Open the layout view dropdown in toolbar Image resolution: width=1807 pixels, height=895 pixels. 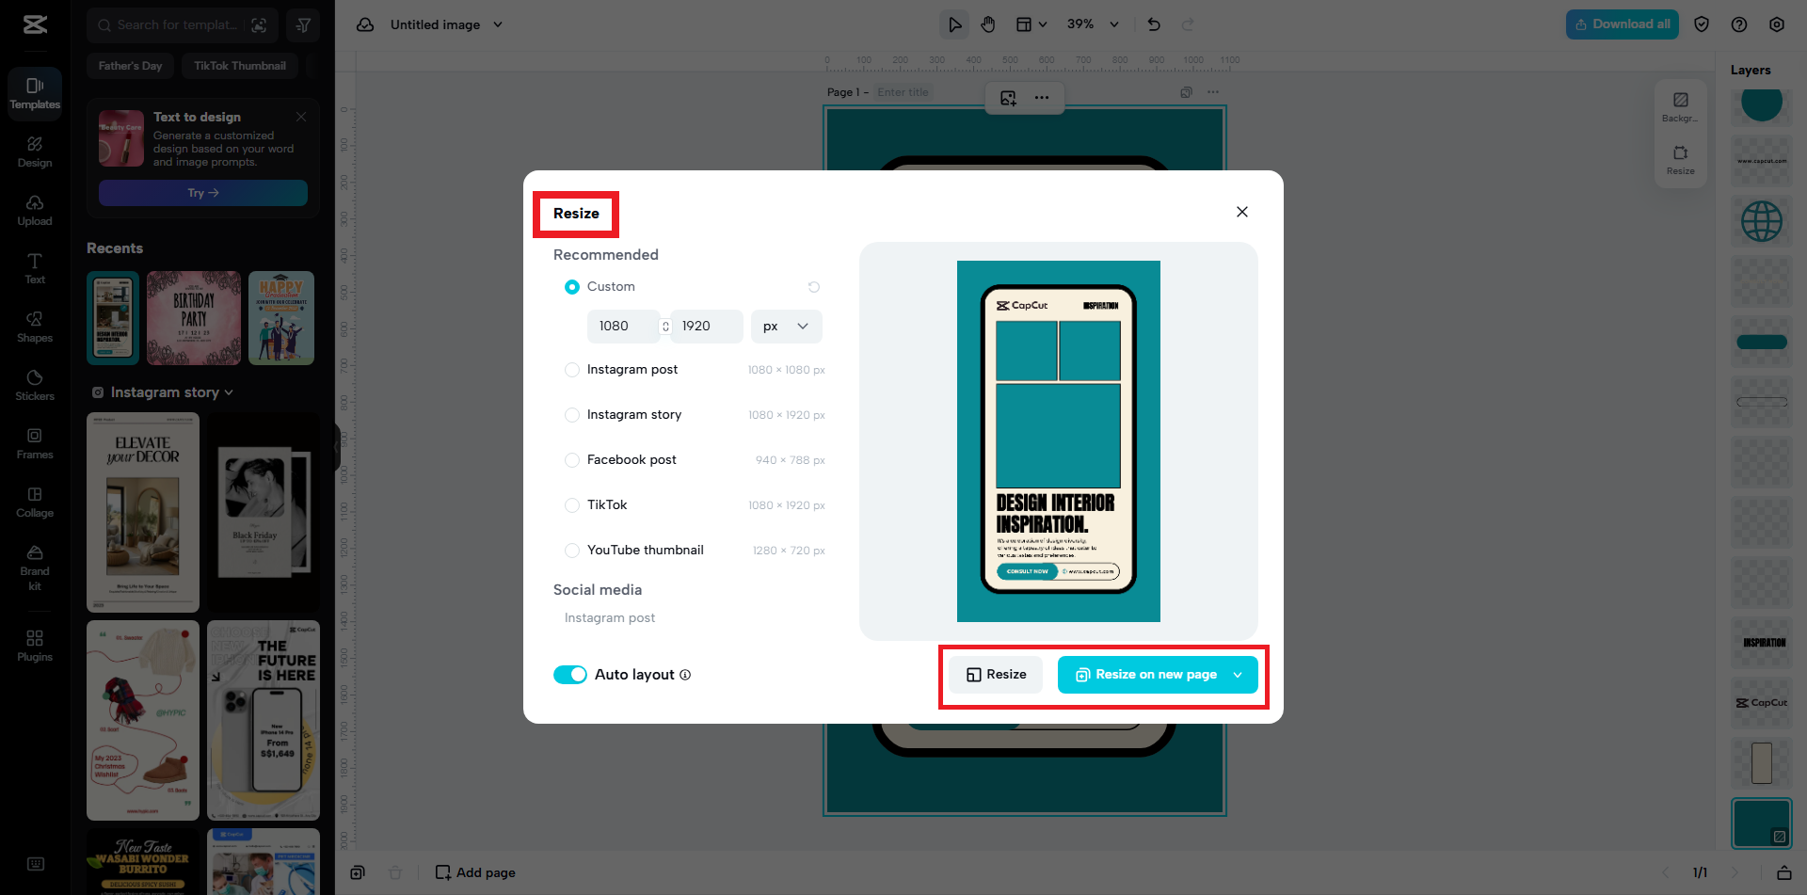(x=1031, y=24)
